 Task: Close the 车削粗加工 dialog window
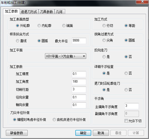click(x=142, y=2)
